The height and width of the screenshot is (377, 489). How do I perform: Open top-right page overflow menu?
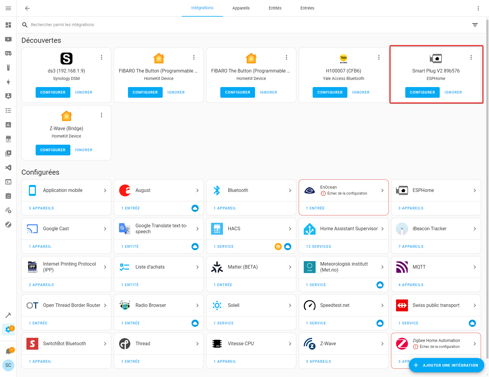(478, 8)
